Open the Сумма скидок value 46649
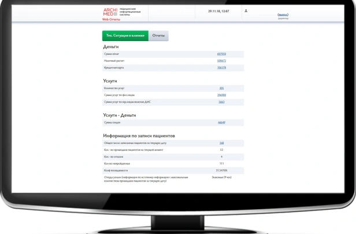The width and height of the screenshot is (356, 234). pyautogui.click(x=221, y=122)
